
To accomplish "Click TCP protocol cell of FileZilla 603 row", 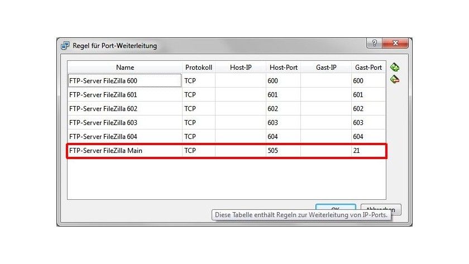I will pos(199,123).
